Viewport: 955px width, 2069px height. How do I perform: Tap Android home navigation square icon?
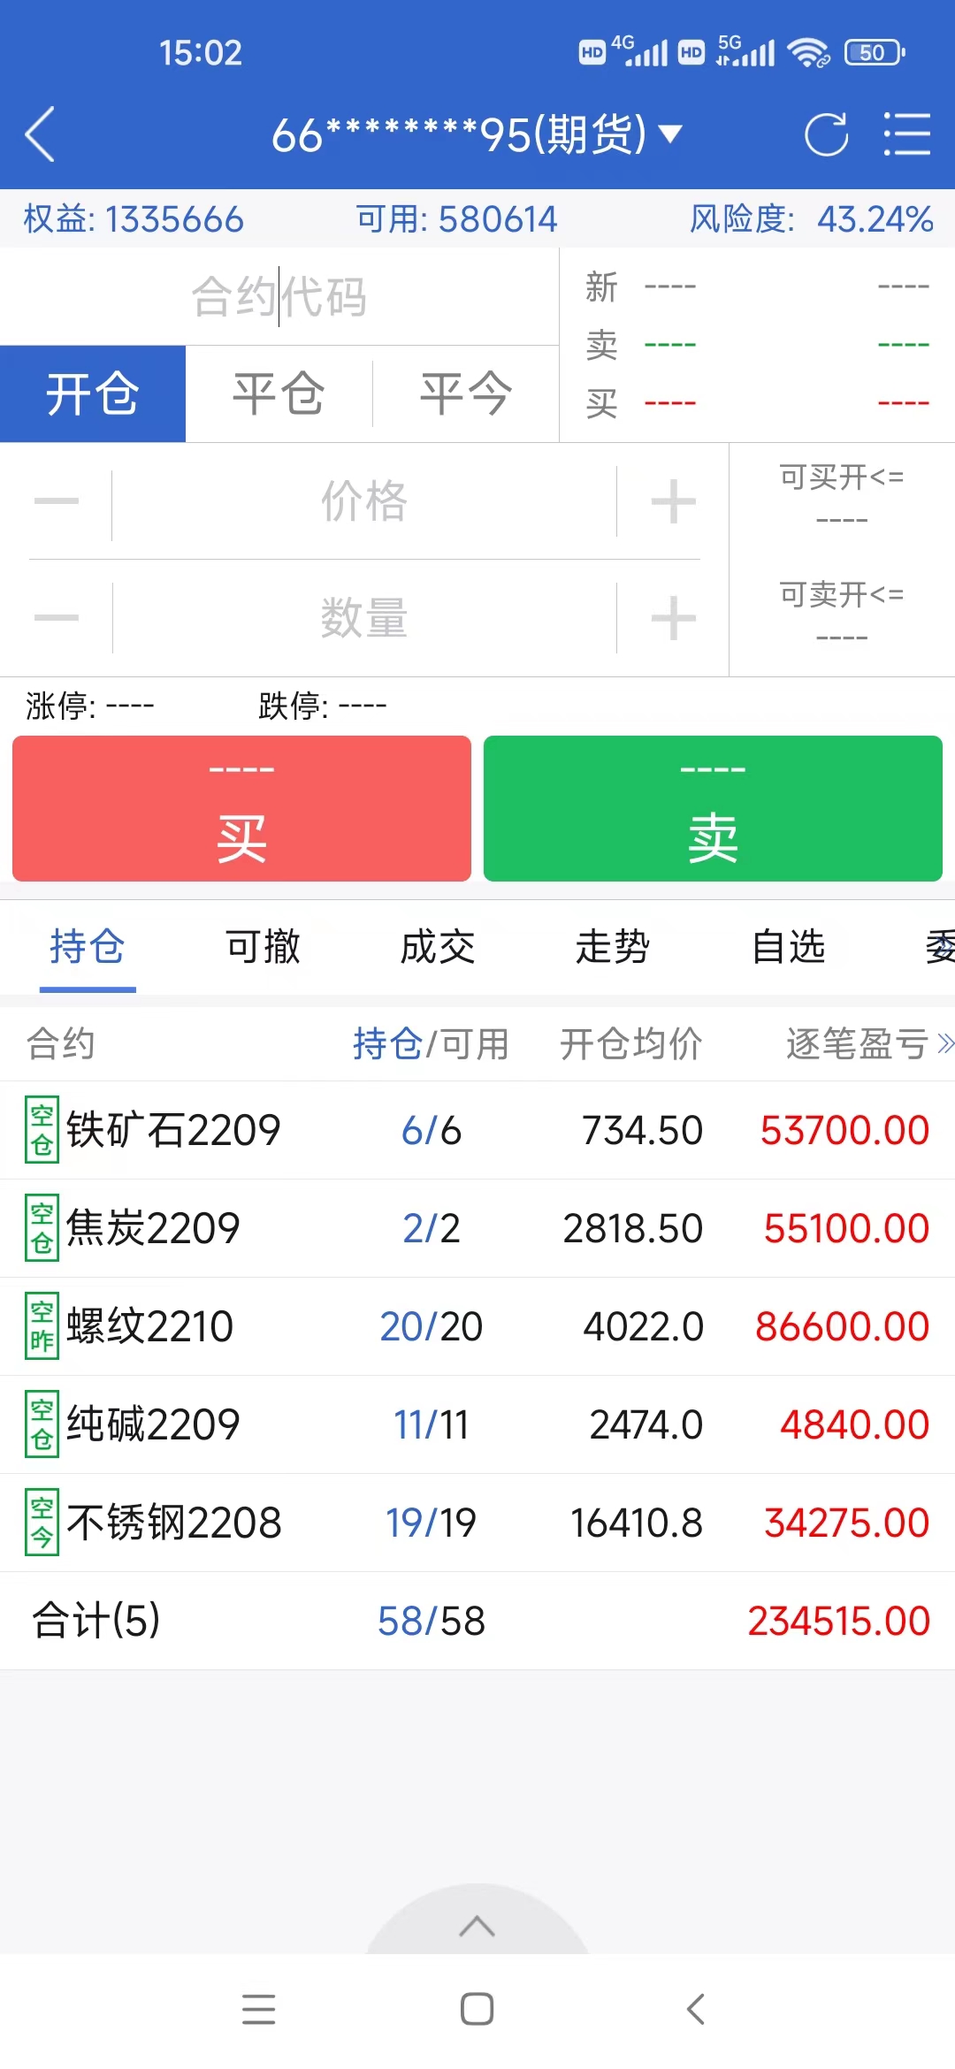coord(477,2009)
